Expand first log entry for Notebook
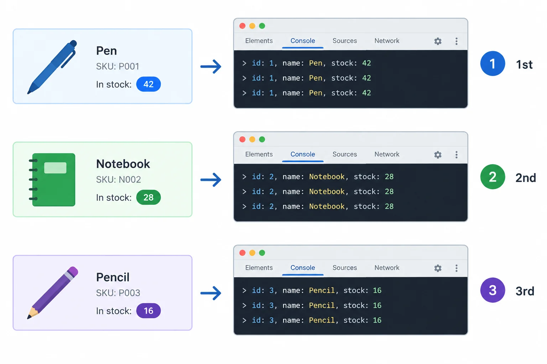This screenshot has height=364, width=547. click(x=244, y=177)
